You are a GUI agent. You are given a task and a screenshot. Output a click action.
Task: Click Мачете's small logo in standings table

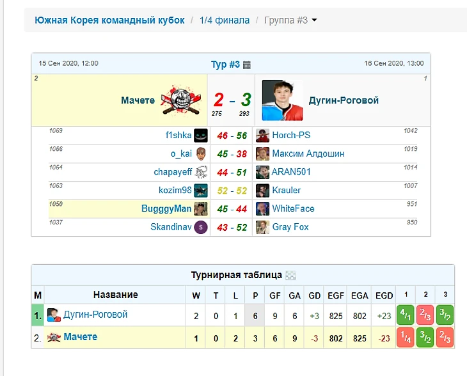pos(54,337)
